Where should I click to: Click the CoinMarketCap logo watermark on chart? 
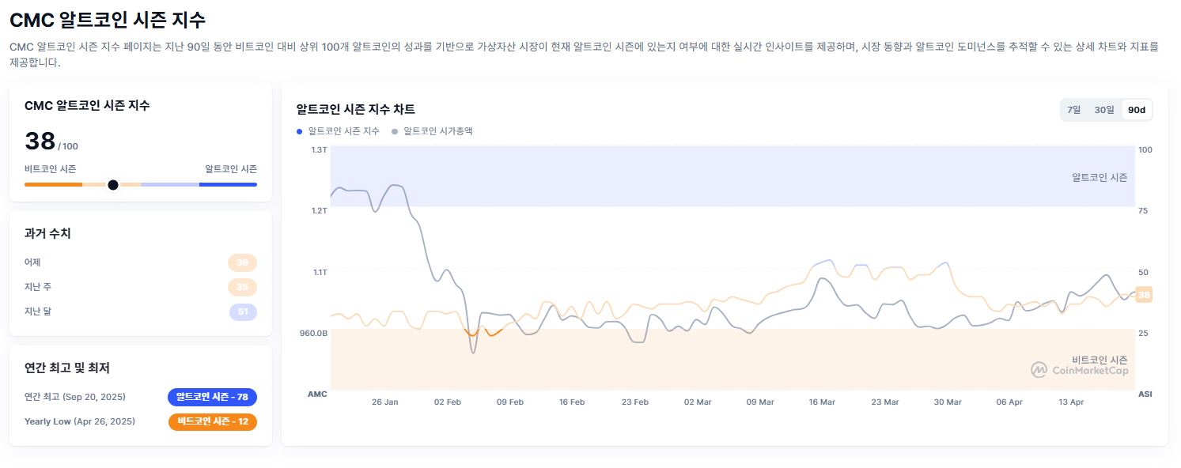pos(1079,369)
